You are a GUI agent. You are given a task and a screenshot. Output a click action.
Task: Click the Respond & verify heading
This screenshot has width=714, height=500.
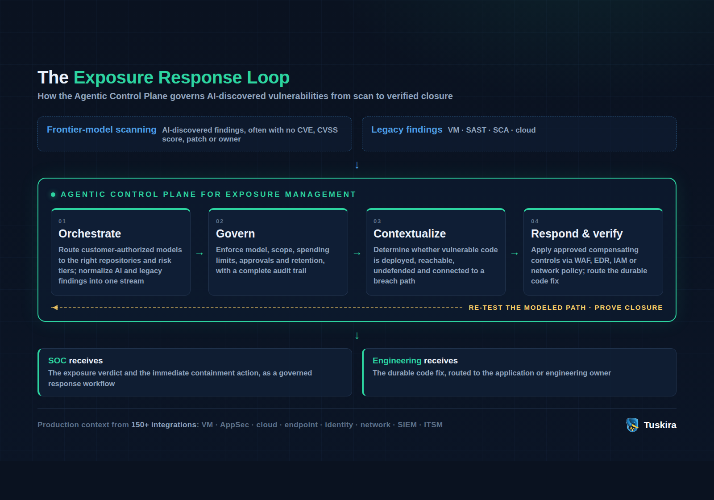(x=577, y=233)
